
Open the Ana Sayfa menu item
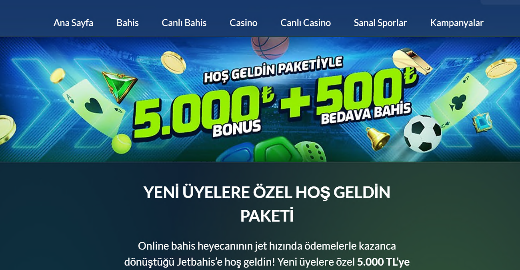click(x=73, y=23)
